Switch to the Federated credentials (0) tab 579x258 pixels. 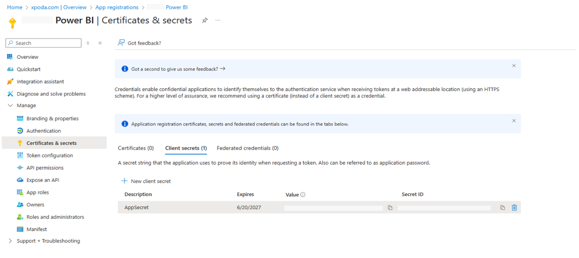pos(248,148)
